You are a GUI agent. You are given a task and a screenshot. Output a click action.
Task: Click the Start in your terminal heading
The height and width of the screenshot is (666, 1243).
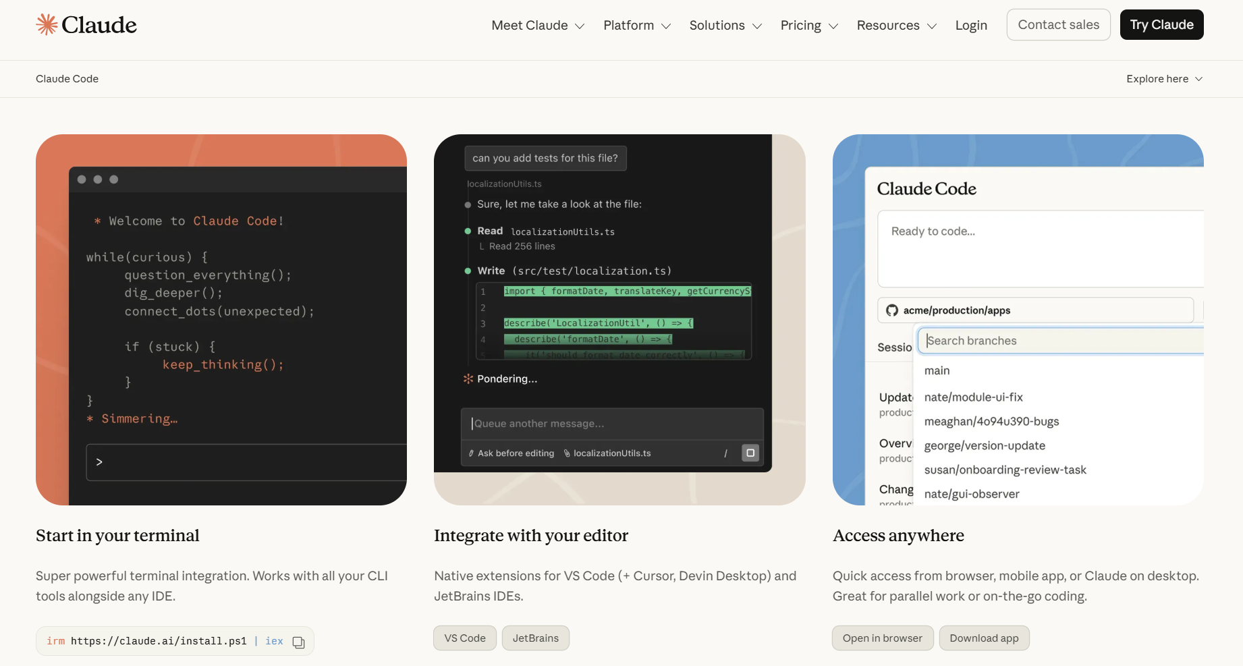tap(117, 536)
